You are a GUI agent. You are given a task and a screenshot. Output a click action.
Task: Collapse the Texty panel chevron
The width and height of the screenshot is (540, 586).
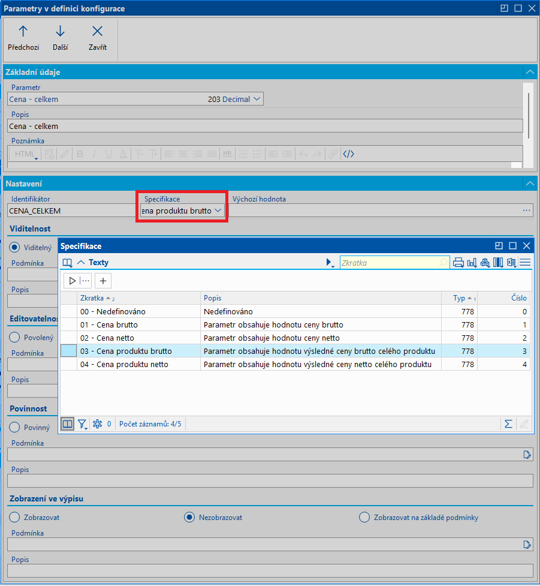pos(81,263)
